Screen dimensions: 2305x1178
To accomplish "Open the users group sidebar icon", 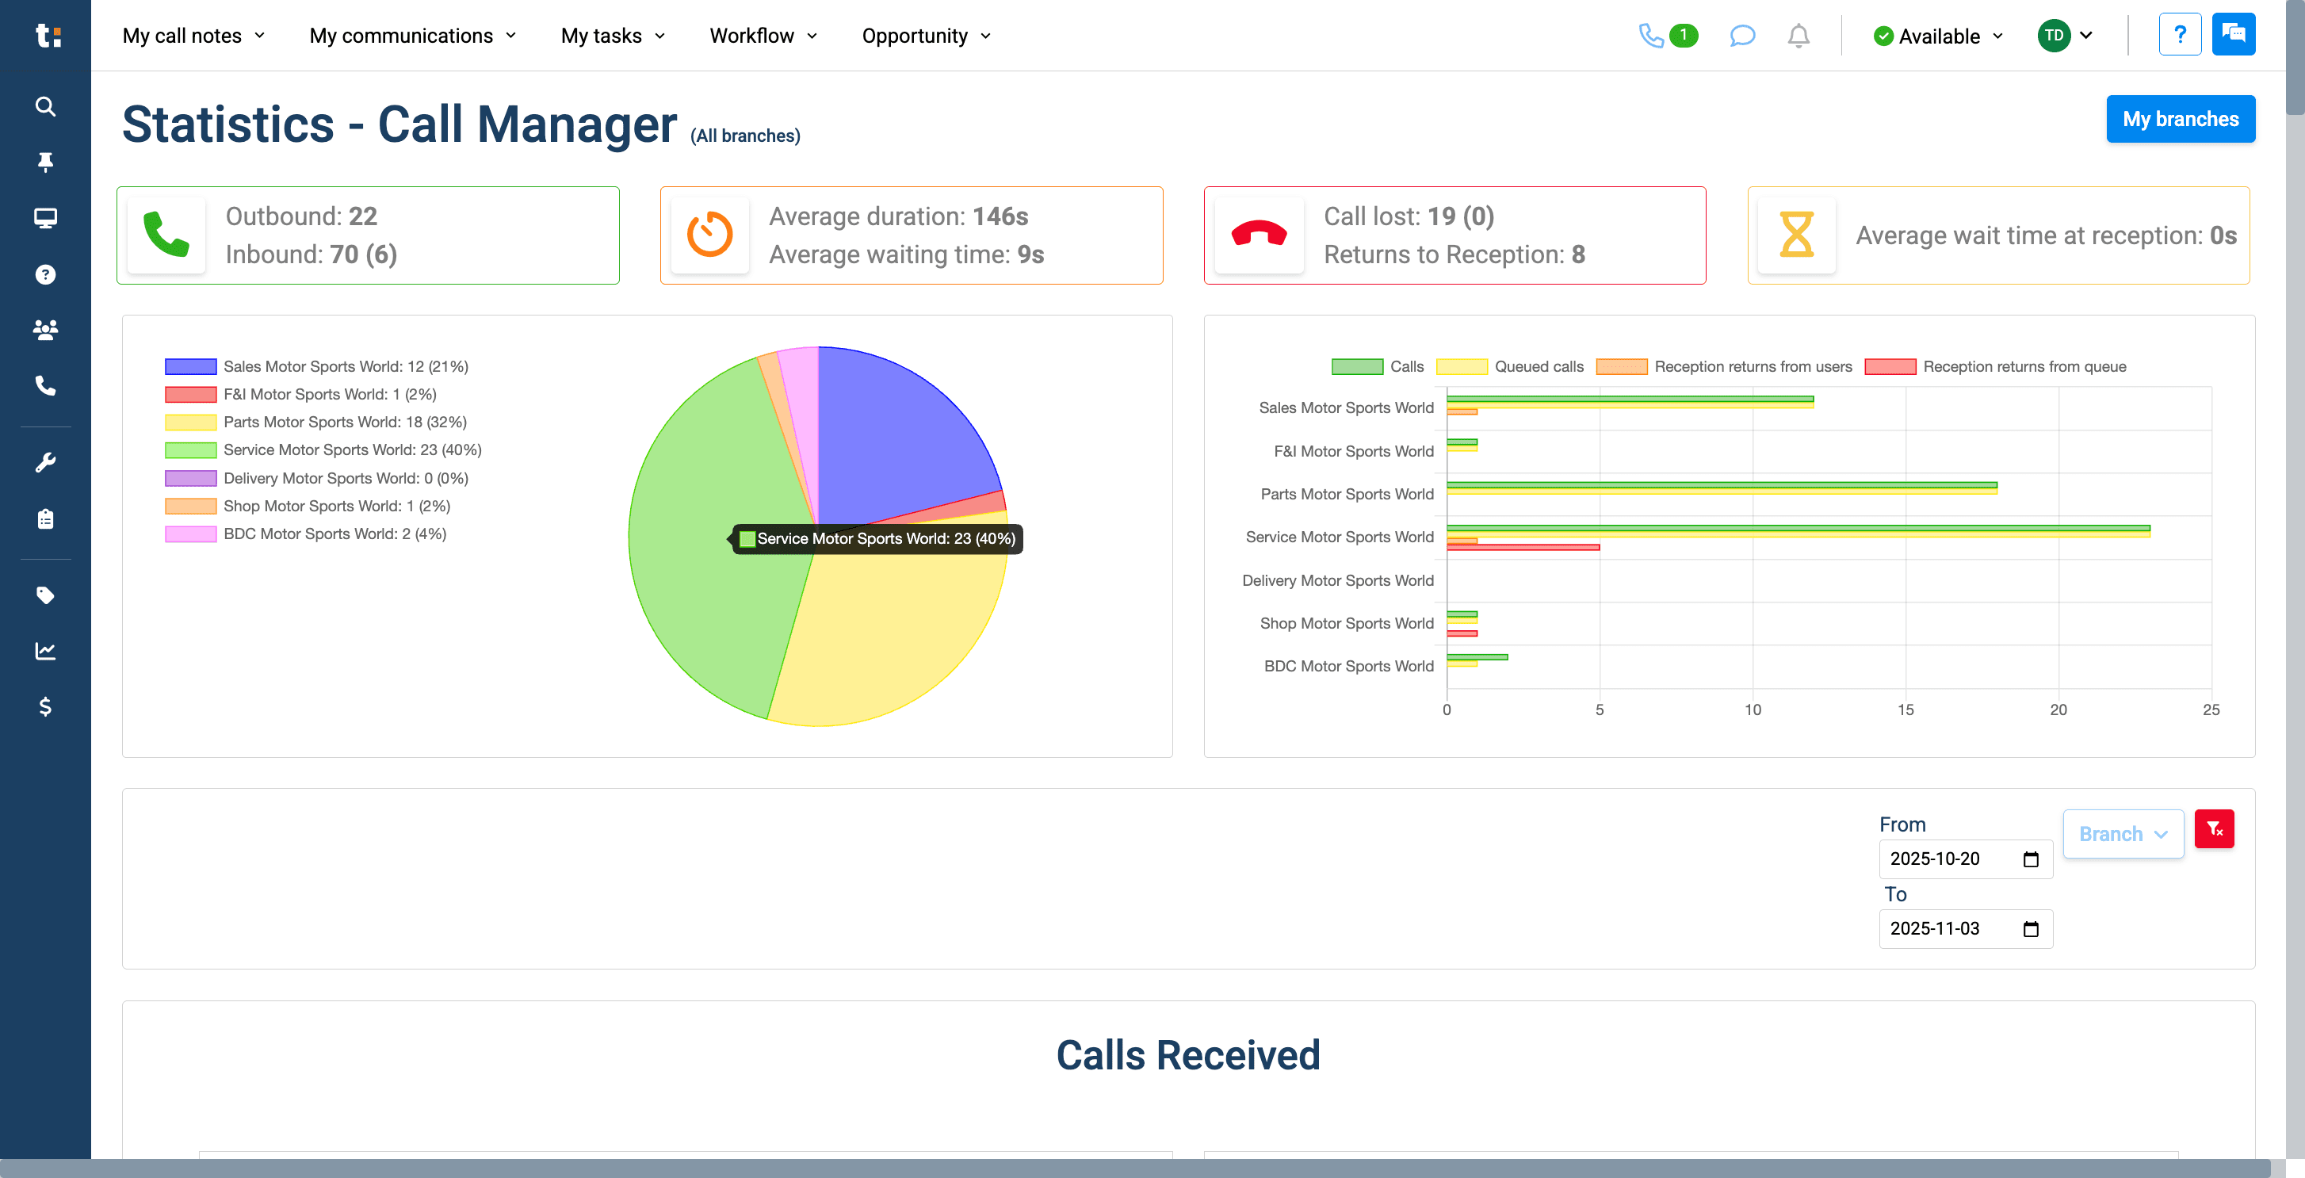I will click(46, 330).
